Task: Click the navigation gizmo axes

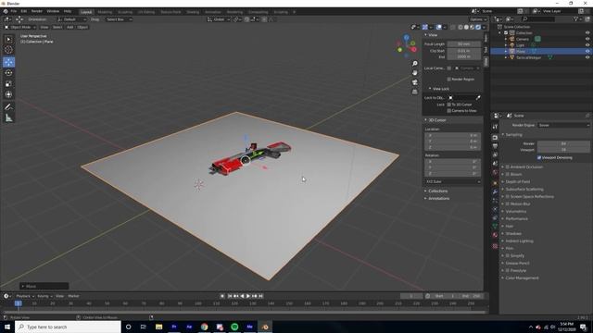Action: [407, 46]
